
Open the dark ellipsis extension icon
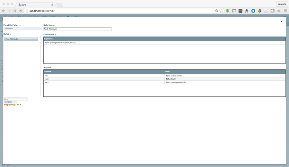pos(240,11)
